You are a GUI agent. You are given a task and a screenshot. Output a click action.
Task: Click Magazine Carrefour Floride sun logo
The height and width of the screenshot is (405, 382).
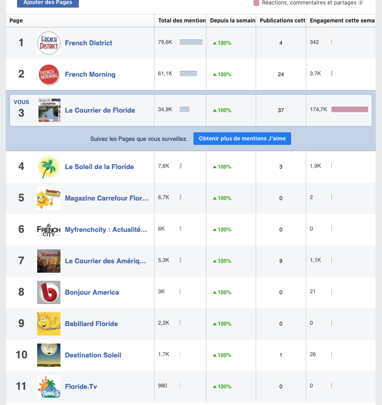point(49,198)
